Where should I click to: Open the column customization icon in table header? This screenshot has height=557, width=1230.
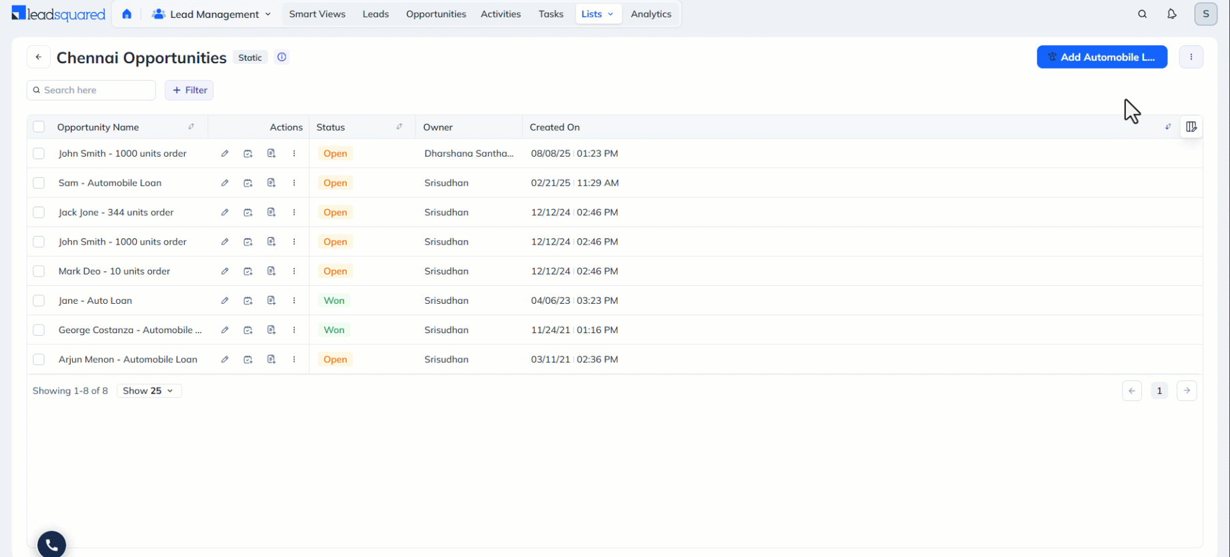tap(1191, 127)
